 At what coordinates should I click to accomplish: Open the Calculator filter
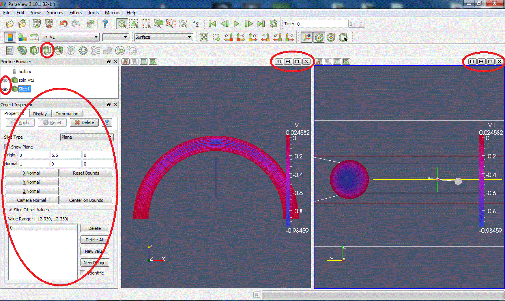[x=10, y=51]
